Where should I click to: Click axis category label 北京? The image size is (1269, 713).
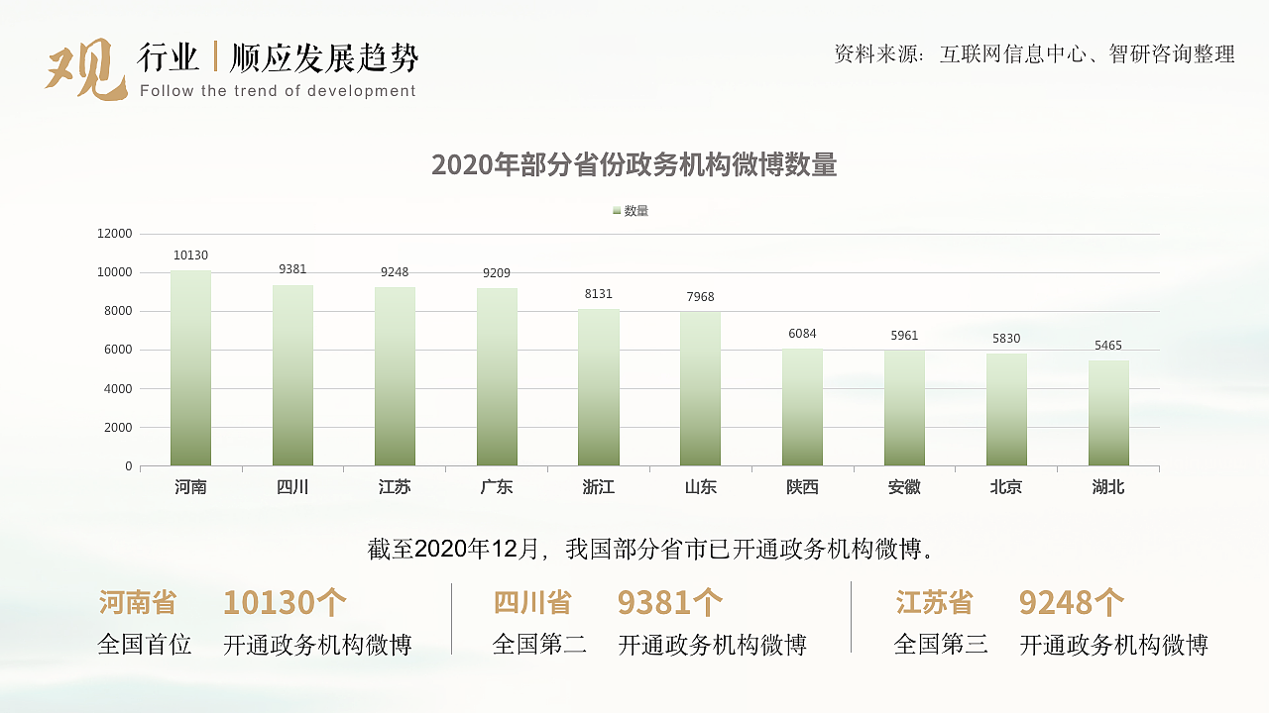pos(1006,487)
